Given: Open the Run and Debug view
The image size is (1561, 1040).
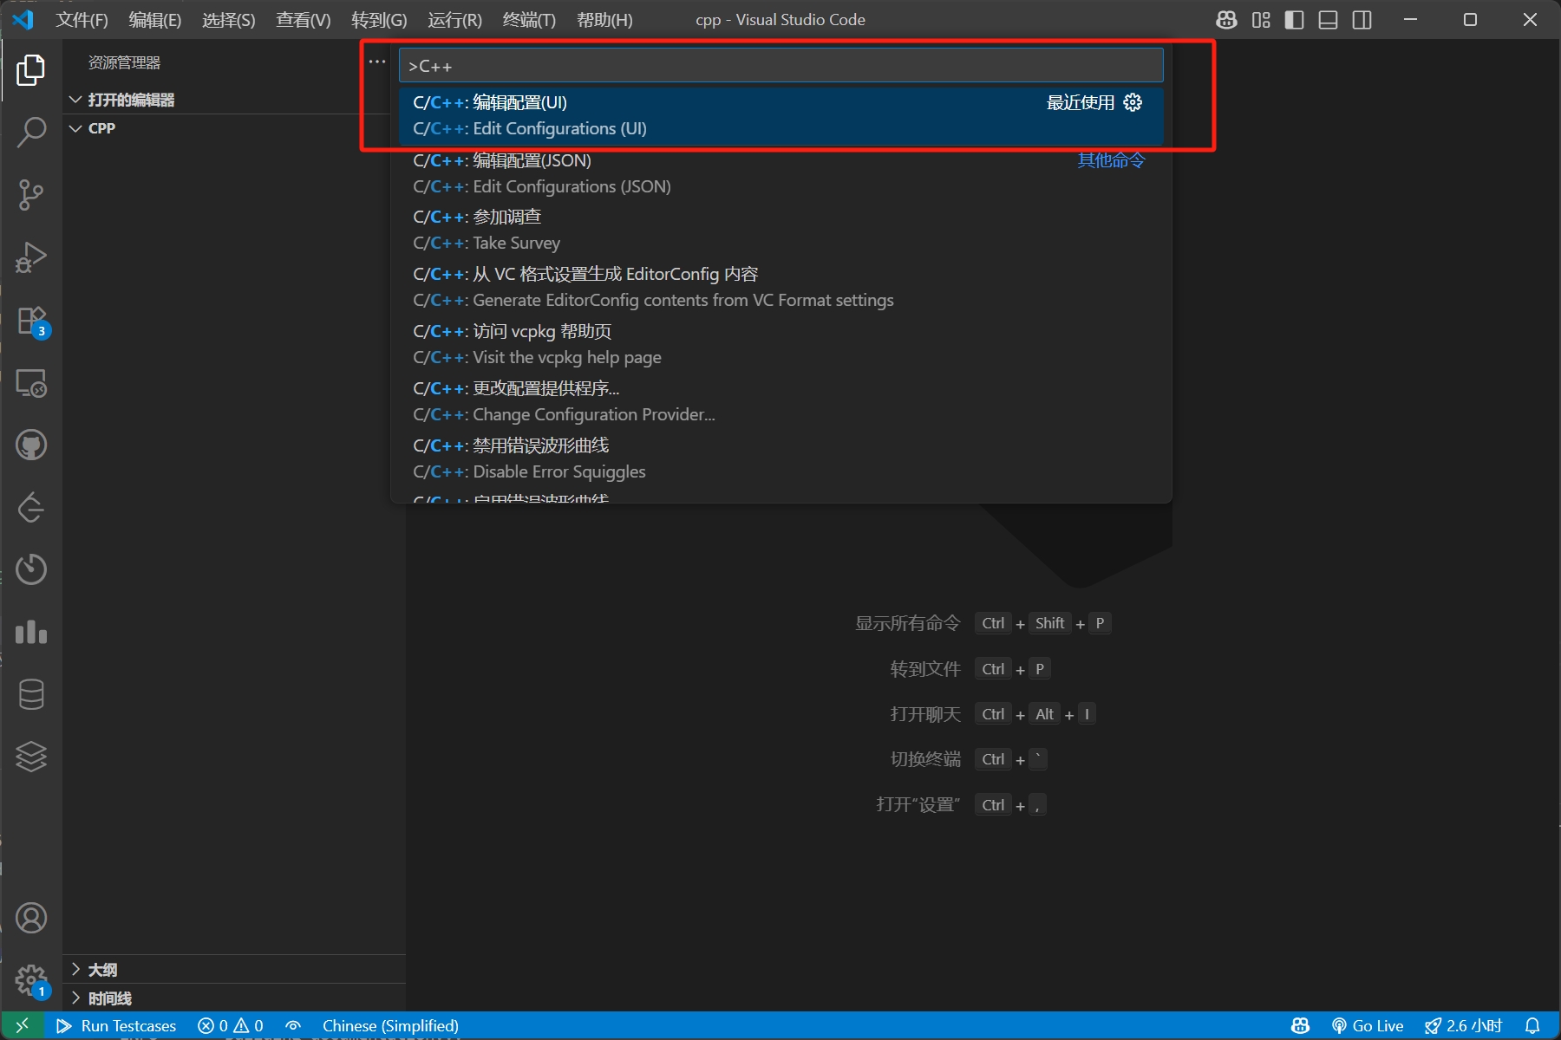Looking at the screenshot, I should (x=31, y=257).
